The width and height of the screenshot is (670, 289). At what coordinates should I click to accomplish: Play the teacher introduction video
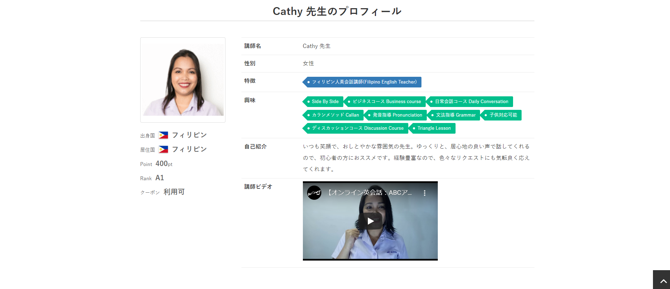pos(370,221)
